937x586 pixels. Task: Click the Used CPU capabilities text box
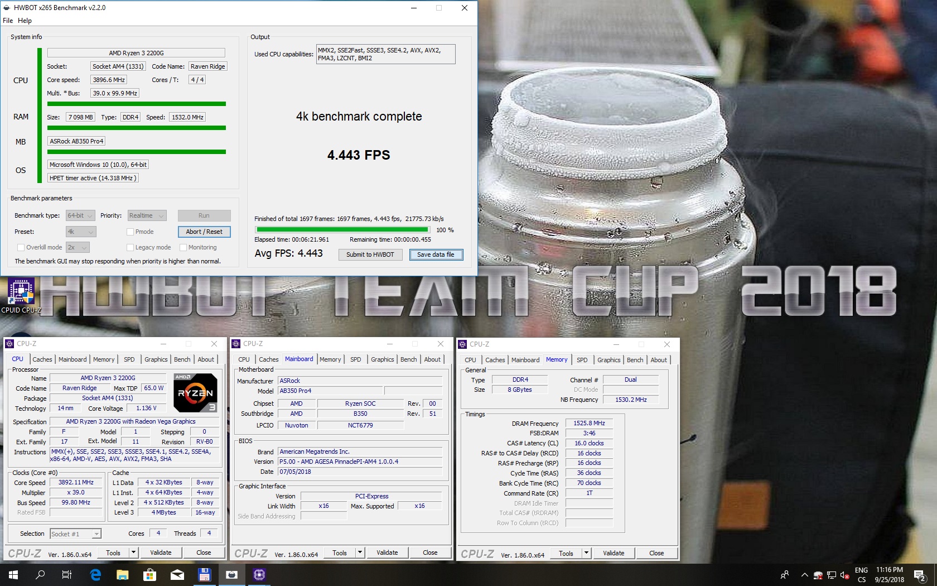(x=386, y=54)
